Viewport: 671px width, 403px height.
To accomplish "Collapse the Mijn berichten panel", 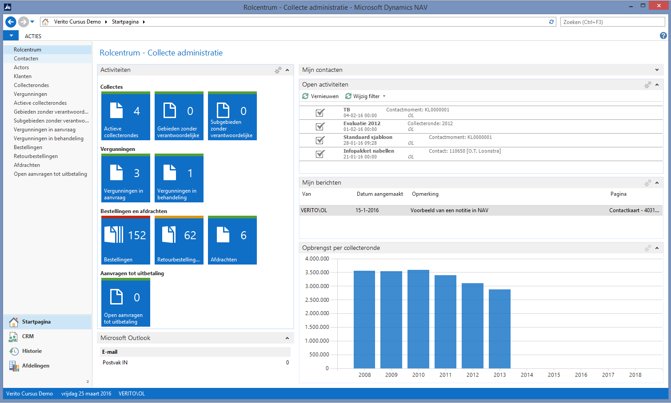I will point(657,183).
